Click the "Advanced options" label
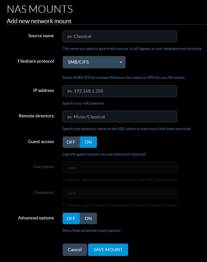The image size is (207, 262). tap(36, 218)
